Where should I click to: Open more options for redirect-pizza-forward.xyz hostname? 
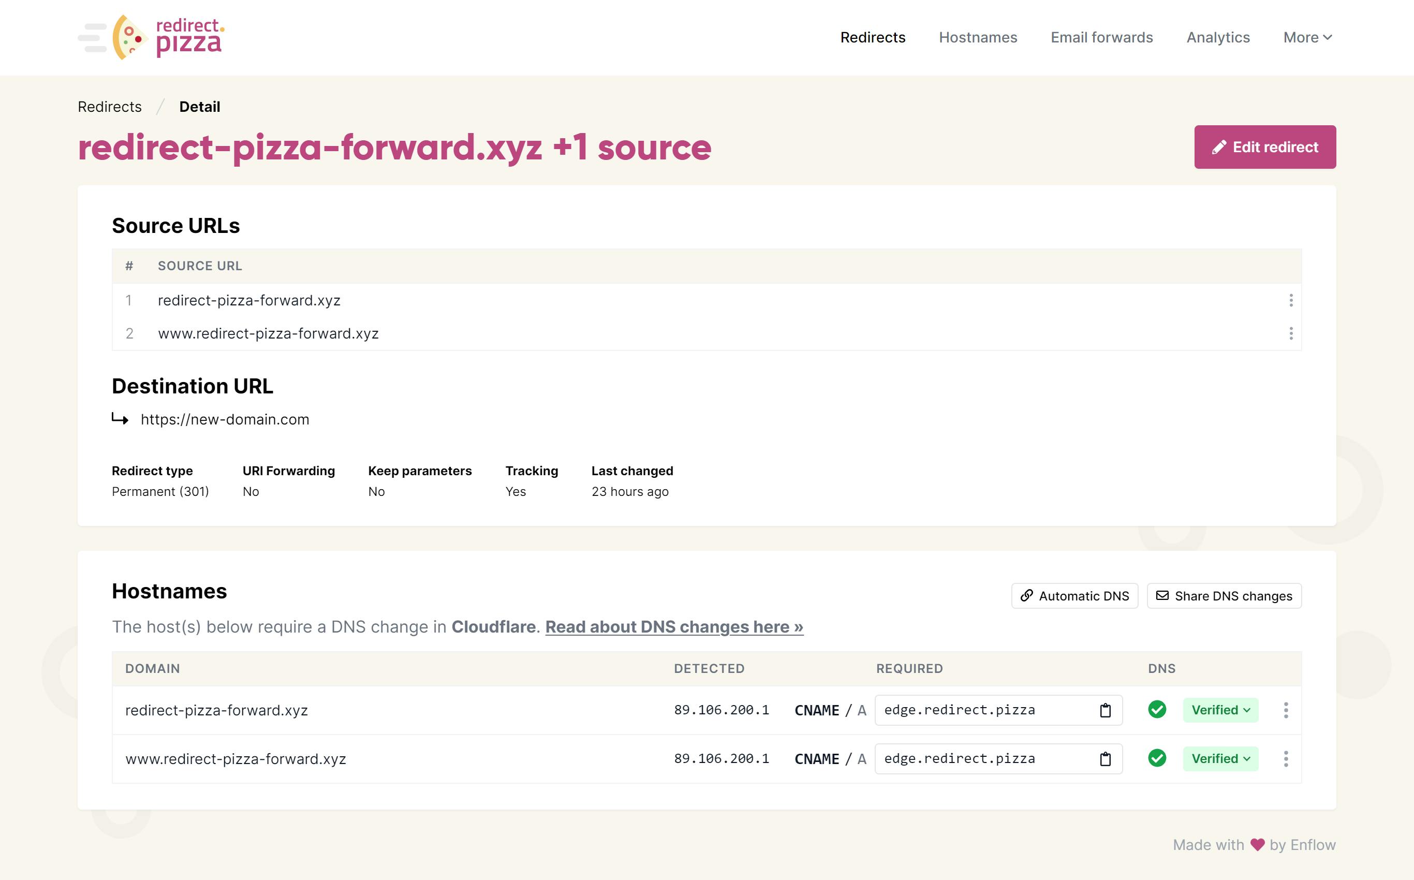(x=1286, y=710)
